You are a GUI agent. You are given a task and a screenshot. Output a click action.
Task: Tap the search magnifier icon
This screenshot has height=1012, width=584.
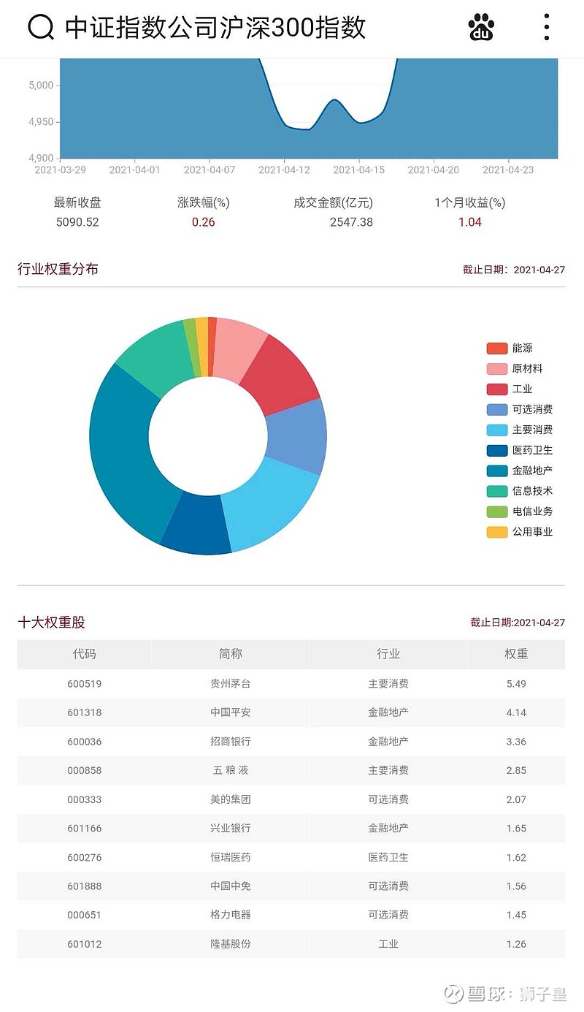(41, 28)
